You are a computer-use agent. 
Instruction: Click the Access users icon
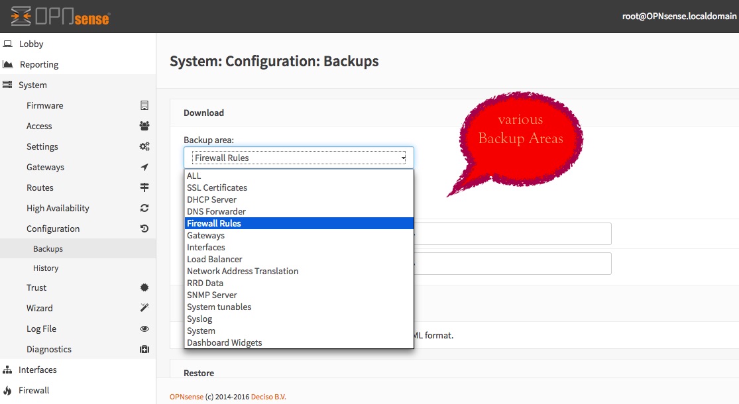pyautogui.click(x=144, y=126)
